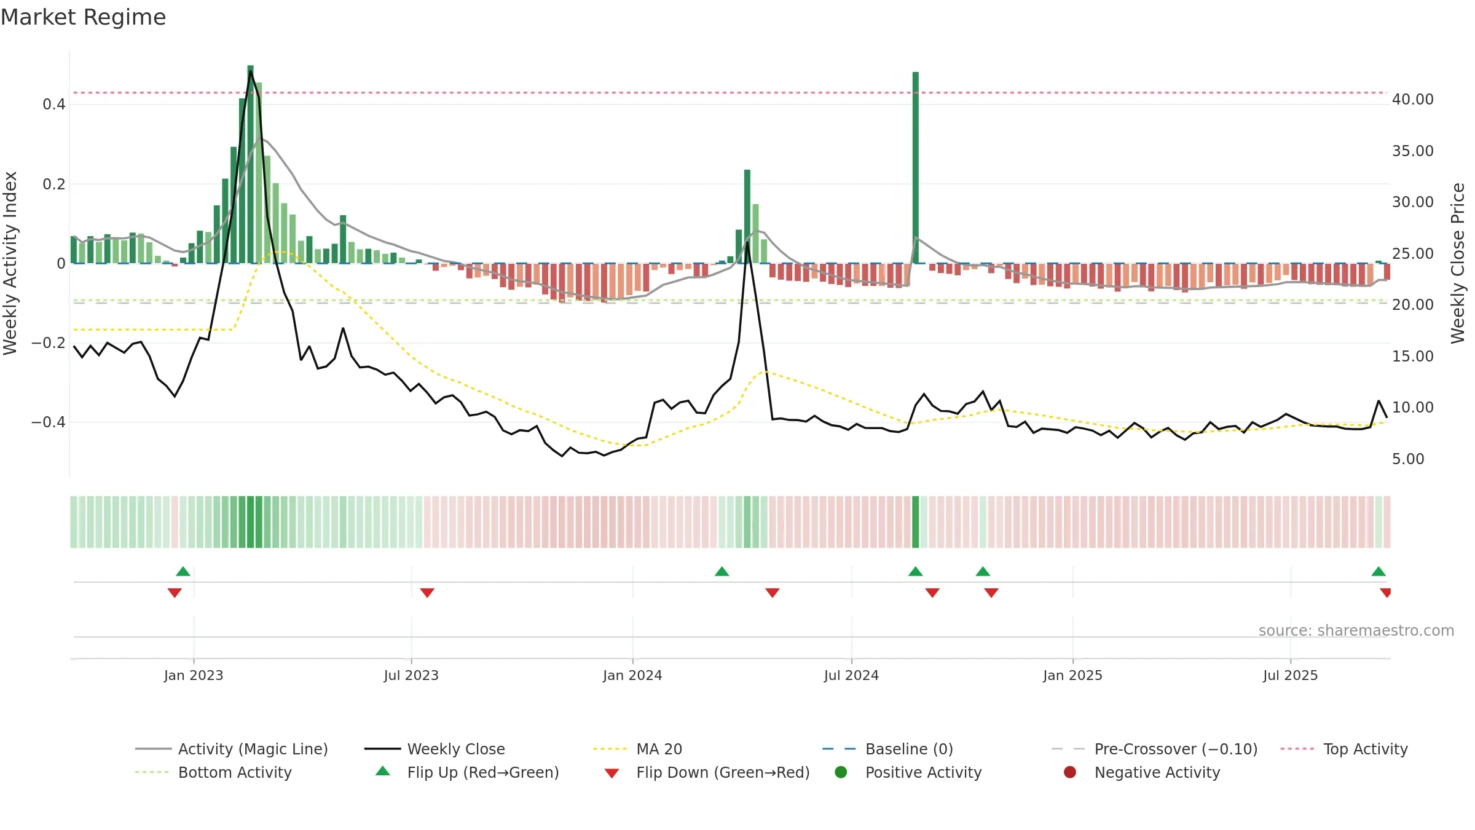Click the 35.00 price axis label
Viewport: 1475px width, 830px height.
(x=1413, y=151)
